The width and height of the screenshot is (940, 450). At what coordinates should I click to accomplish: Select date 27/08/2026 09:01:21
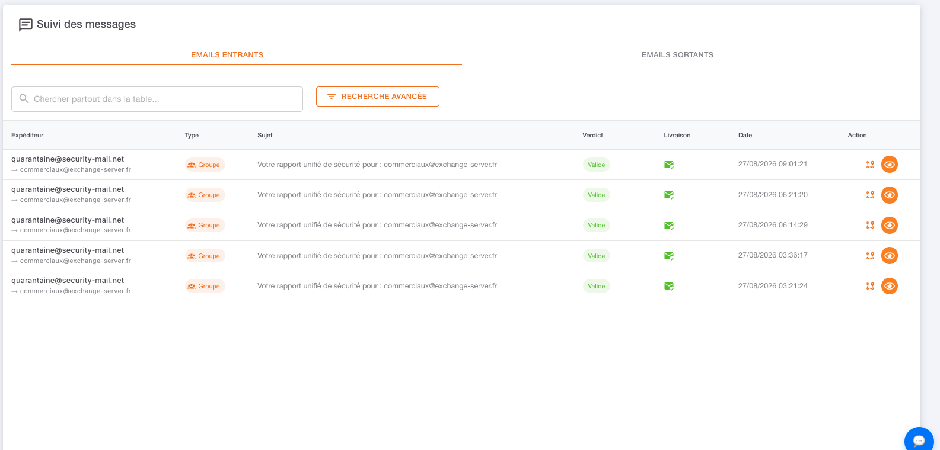click(773, 164)
